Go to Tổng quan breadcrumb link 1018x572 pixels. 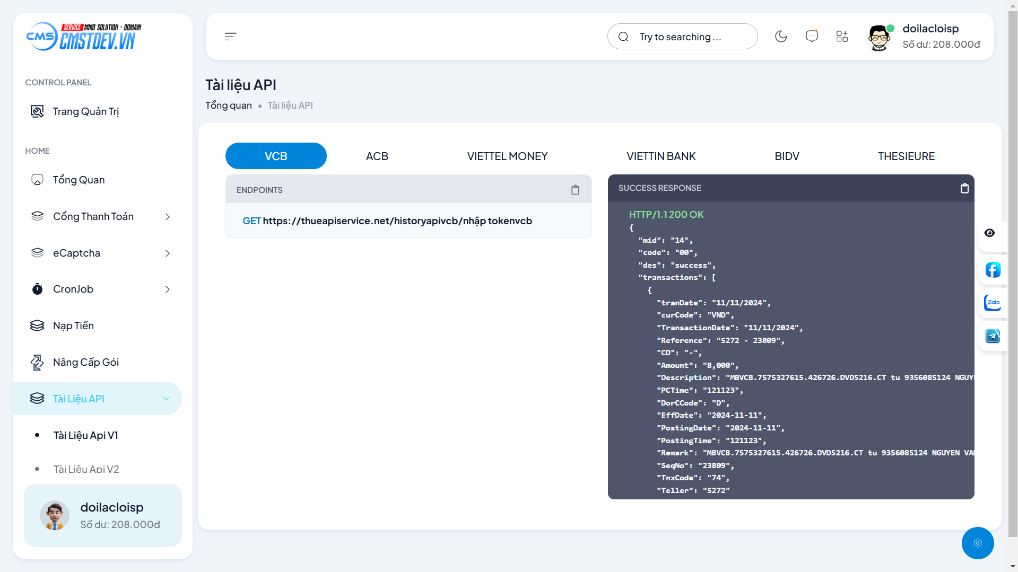229,105
